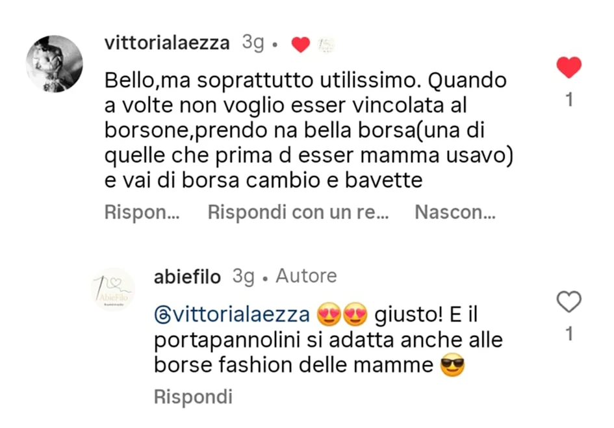
Task: Click the sunglasses emoji ending the reply
Action: (x=452, y=364)
